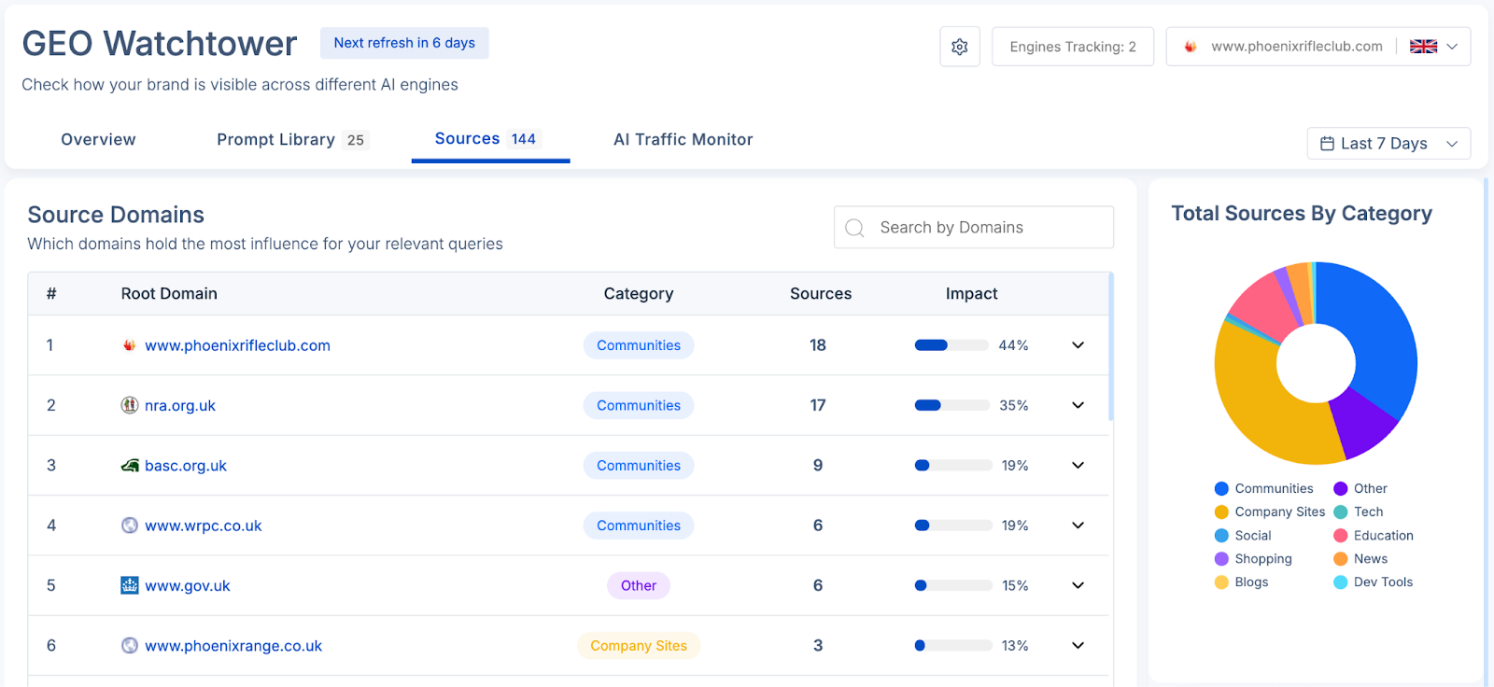The width and height of the screenshot is (1494, 687).
Task: Expand the www.wrpc.co.uk row details
Action: (x=1078, y=526)
